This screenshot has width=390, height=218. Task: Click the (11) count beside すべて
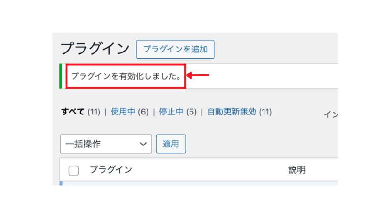[94, 112]
